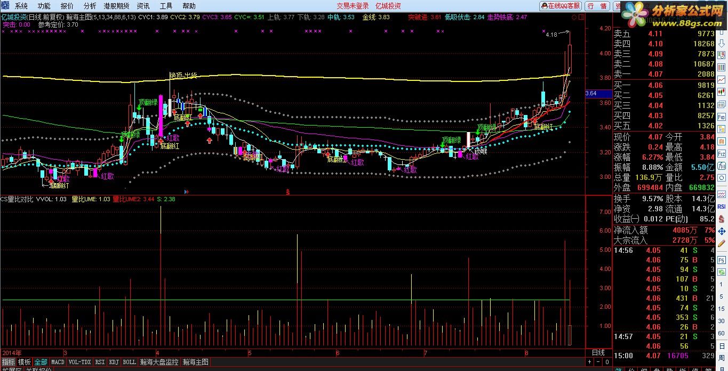Viewport: 728px width, 371px height.
Task: Click the red dollar sign icon
Action: (721, 218)
